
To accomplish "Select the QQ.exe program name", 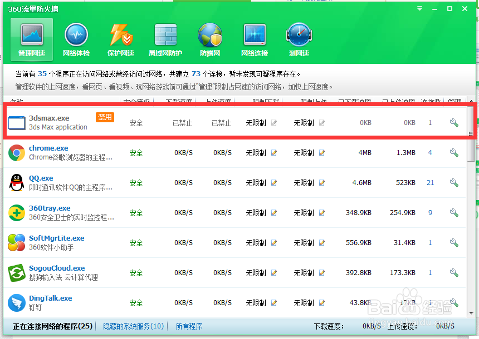I will (41, 178).
